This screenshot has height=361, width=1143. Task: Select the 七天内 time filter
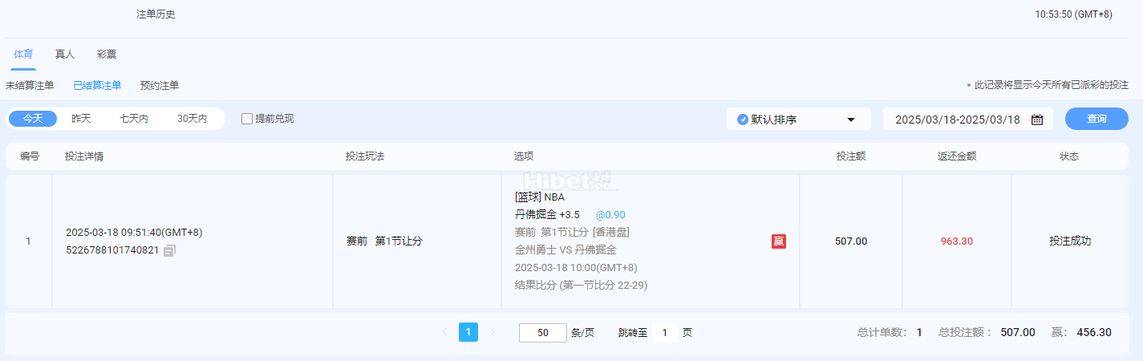coord(134,119)
